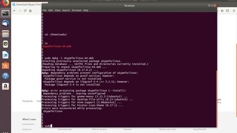
Task: Minimize the Terminal window
Action: 209,6
